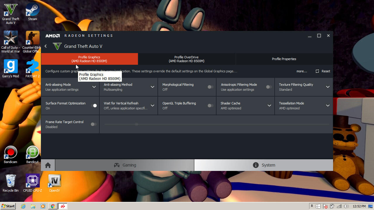Switch to Profile Properties tab
This screenshot has height=210, width=374.
point(284,59)
